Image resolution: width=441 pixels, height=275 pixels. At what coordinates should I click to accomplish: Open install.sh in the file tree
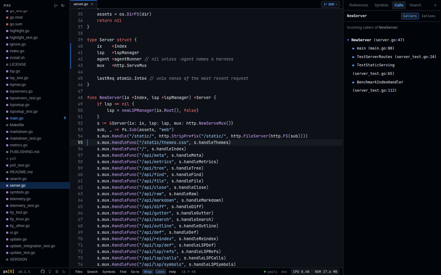tap(35, 58)
